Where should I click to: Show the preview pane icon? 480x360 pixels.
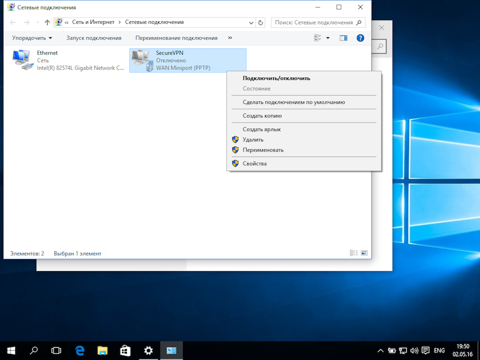click(343, 38)
